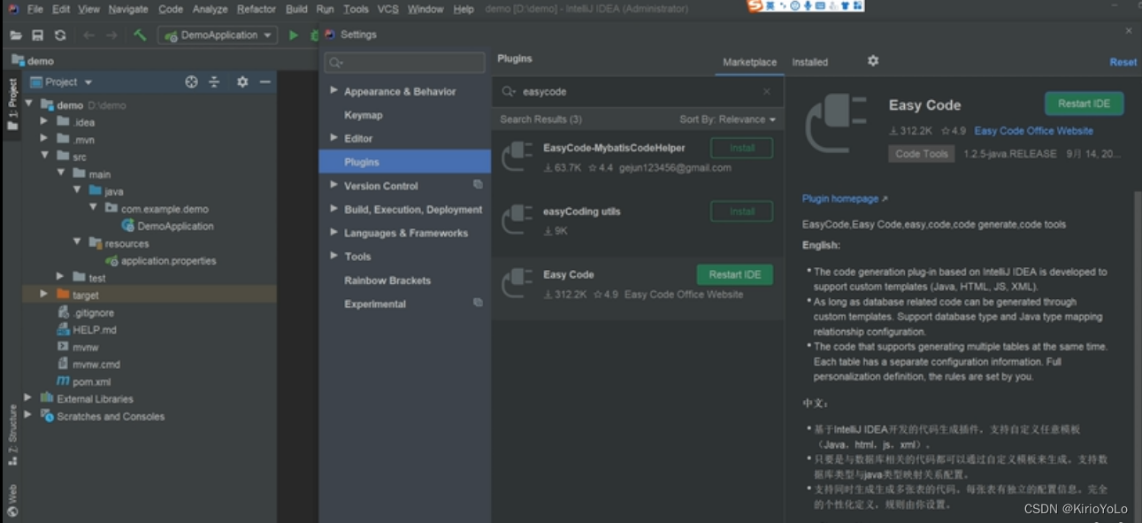Click the Forward navigation arrow
Viewport: 1142px width, 523px height.
point(111,35)
